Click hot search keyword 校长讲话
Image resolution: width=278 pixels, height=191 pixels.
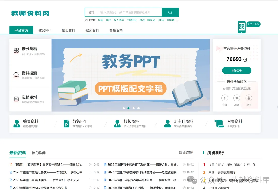119,20
